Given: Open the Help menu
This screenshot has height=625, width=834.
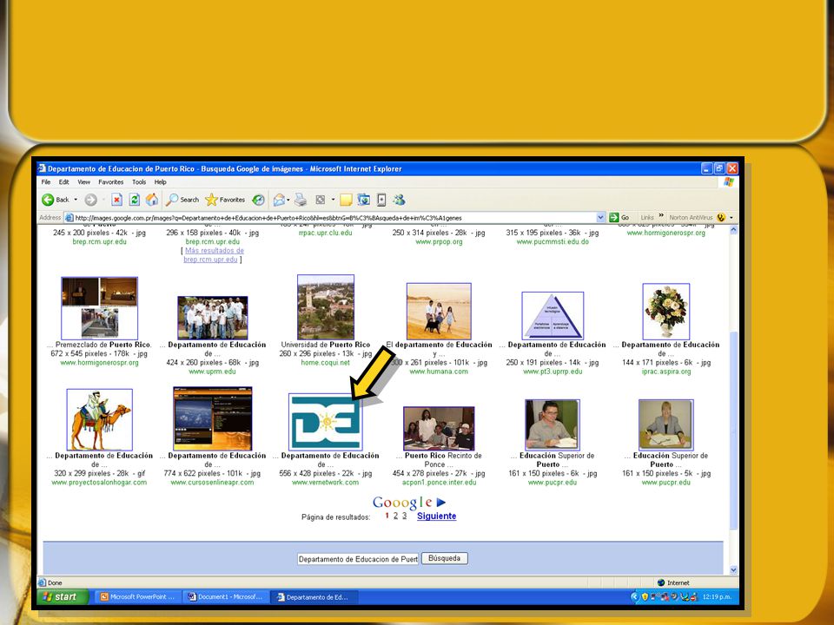Looking at the screenshot, I should (160, 181).
